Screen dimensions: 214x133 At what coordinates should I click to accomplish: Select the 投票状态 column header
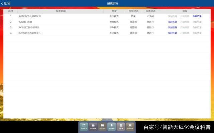(150, 11)
